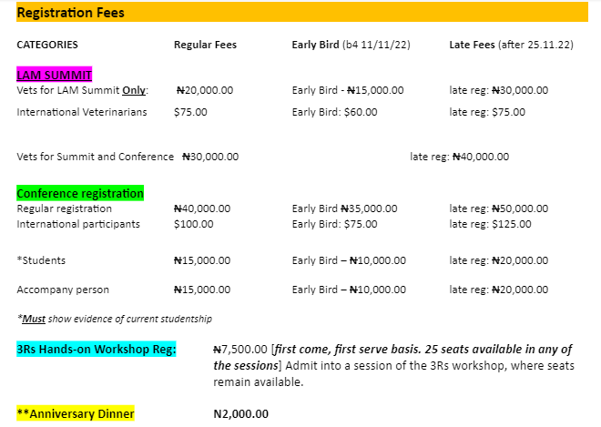The width and height of the screenshot is (601, 427).
Task: Select the ₦20,000.00 LAM Summit regular fee
Action: pyautogui.click(x=205, y=90)
